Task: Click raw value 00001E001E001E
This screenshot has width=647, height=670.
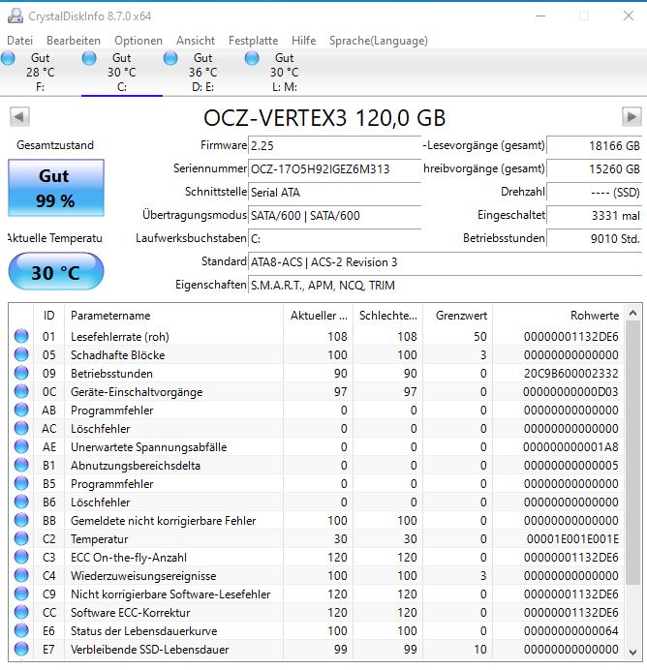Action: 572,539
